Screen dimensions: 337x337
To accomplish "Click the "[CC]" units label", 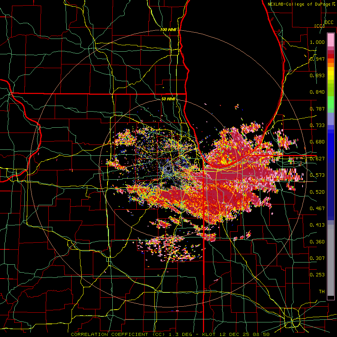I will click(319, 26).
